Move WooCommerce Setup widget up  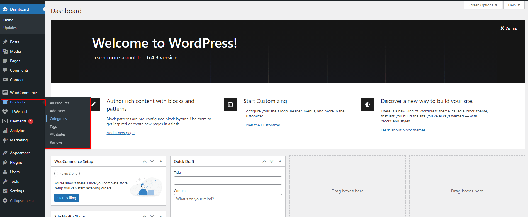click(145, 161)
